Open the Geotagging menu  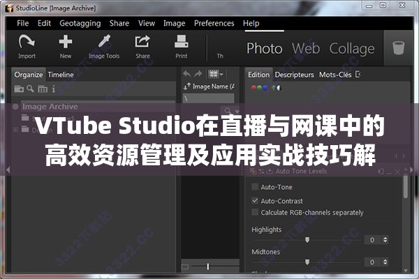pyautogui.click(x=80, y=24)
